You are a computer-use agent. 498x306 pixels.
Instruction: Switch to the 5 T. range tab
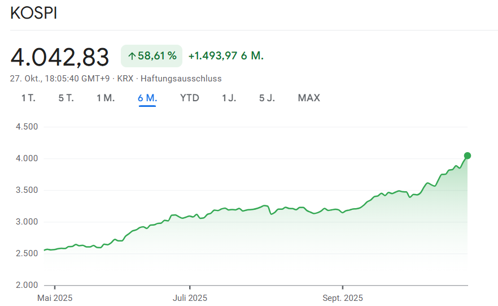click(x=66, y=98)
